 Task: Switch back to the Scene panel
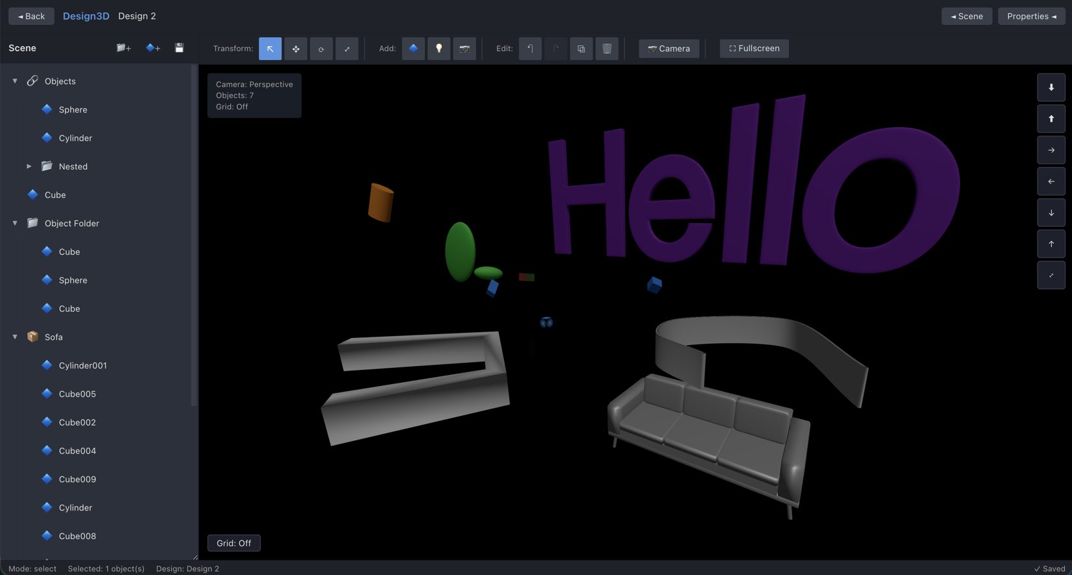pyautogui.click(x=967, y=16)
